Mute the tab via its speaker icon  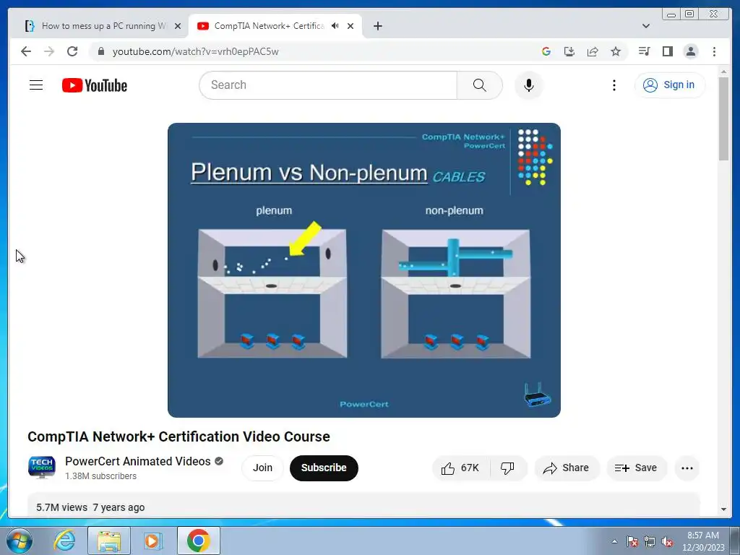335,26
